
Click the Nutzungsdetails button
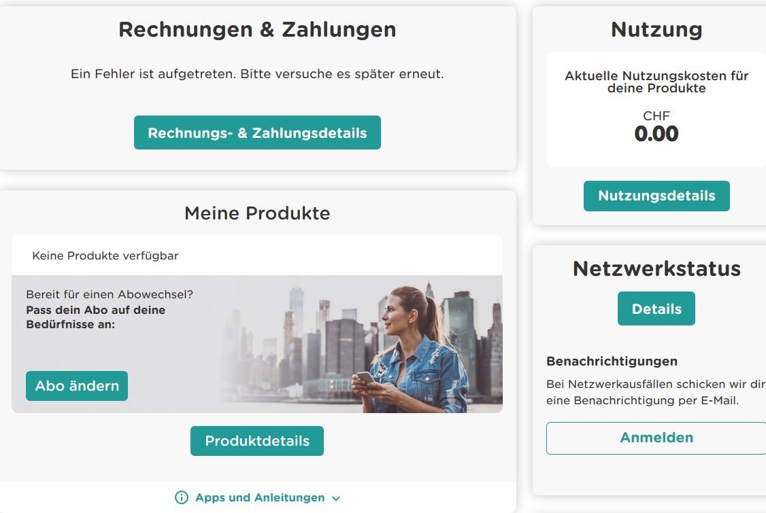[656, 196]
